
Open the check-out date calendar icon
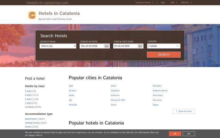point(140,46)
